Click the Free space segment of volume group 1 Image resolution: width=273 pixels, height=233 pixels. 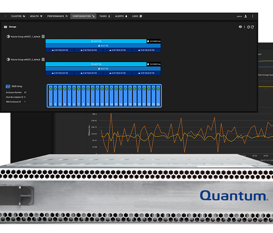tap(154, 41)
